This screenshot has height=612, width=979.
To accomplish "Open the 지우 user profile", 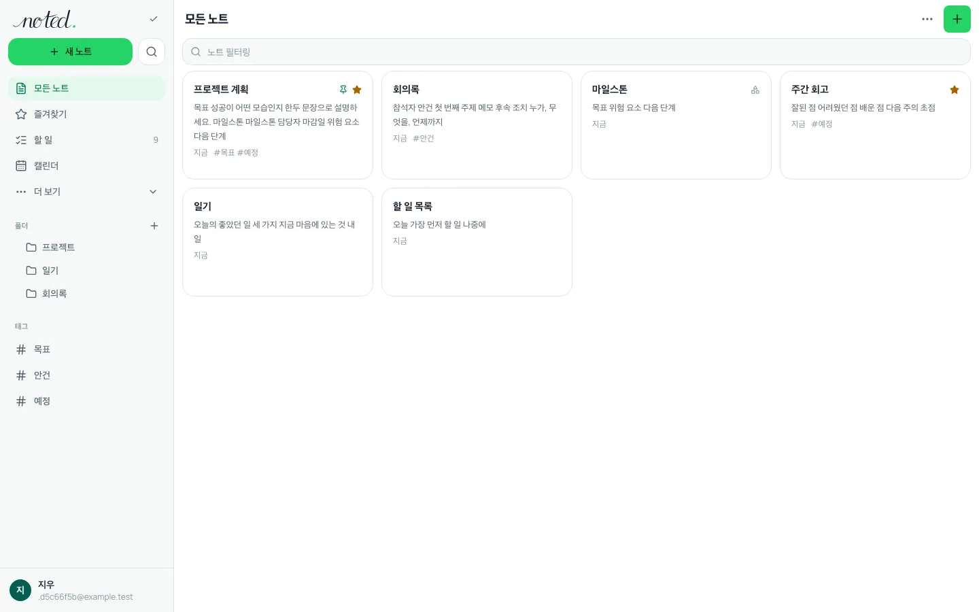I will [x=86, y=590].
